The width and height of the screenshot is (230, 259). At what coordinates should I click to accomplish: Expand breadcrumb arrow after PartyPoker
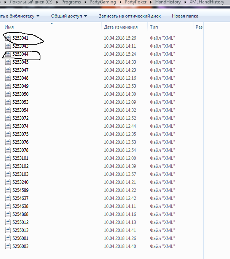pyautogui.click(x=151, y=2)
